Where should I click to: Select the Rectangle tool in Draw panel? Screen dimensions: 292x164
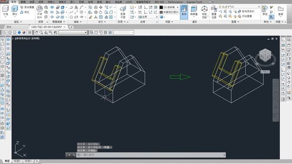tap(76, 17)
